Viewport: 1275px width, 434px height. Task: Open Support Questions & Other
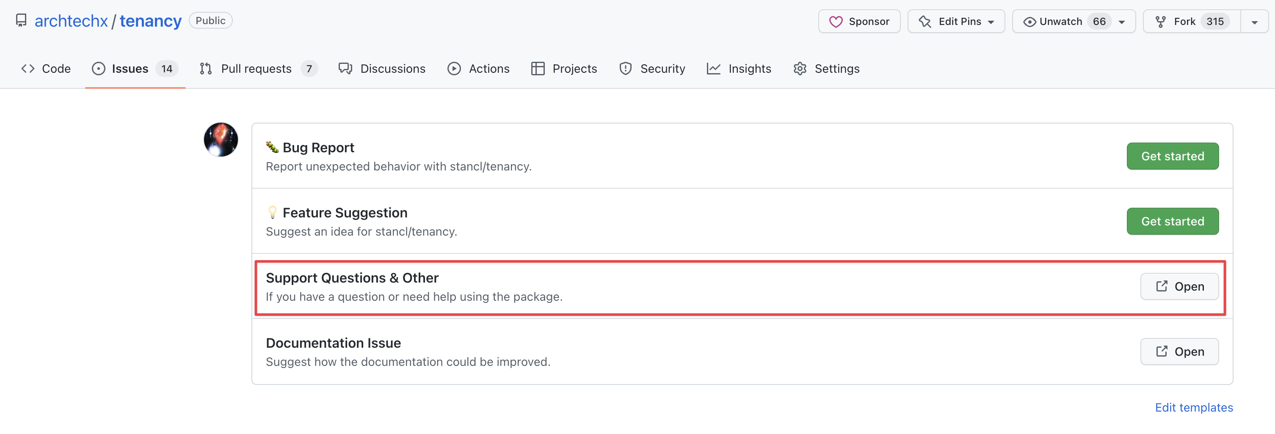tap(1179, 286)
